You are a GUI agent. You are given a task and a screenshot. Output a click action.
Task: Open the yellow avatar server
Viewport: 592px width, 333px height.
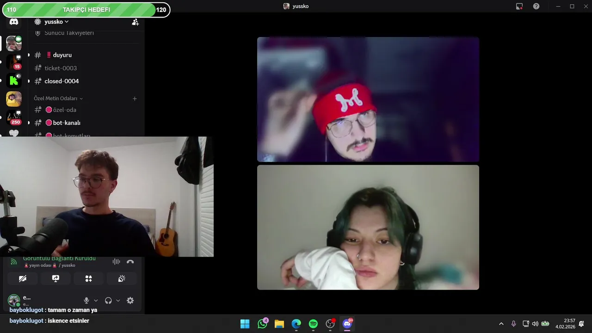pyautogui.click(x=14, y=99)
